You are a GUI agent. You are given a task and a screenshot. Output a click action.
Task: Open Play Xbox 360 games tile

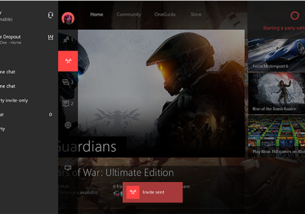point(276,136)
